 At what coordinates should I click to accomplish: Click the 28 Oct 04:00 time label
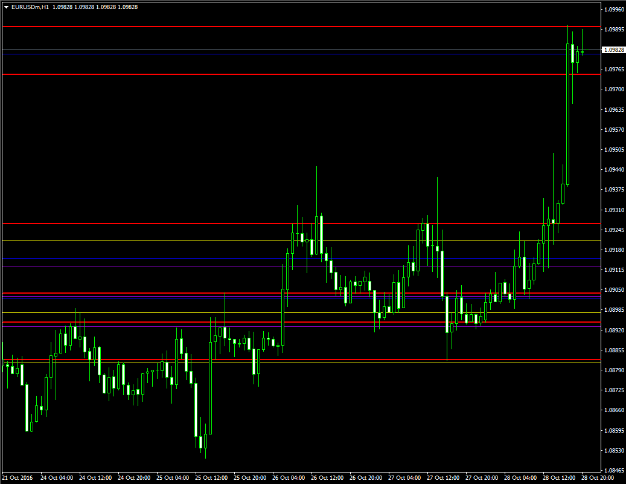pos(520,478)
